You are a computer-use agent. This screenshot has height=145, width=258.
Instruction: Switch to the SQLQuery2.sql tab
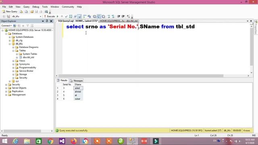point(78,21)
